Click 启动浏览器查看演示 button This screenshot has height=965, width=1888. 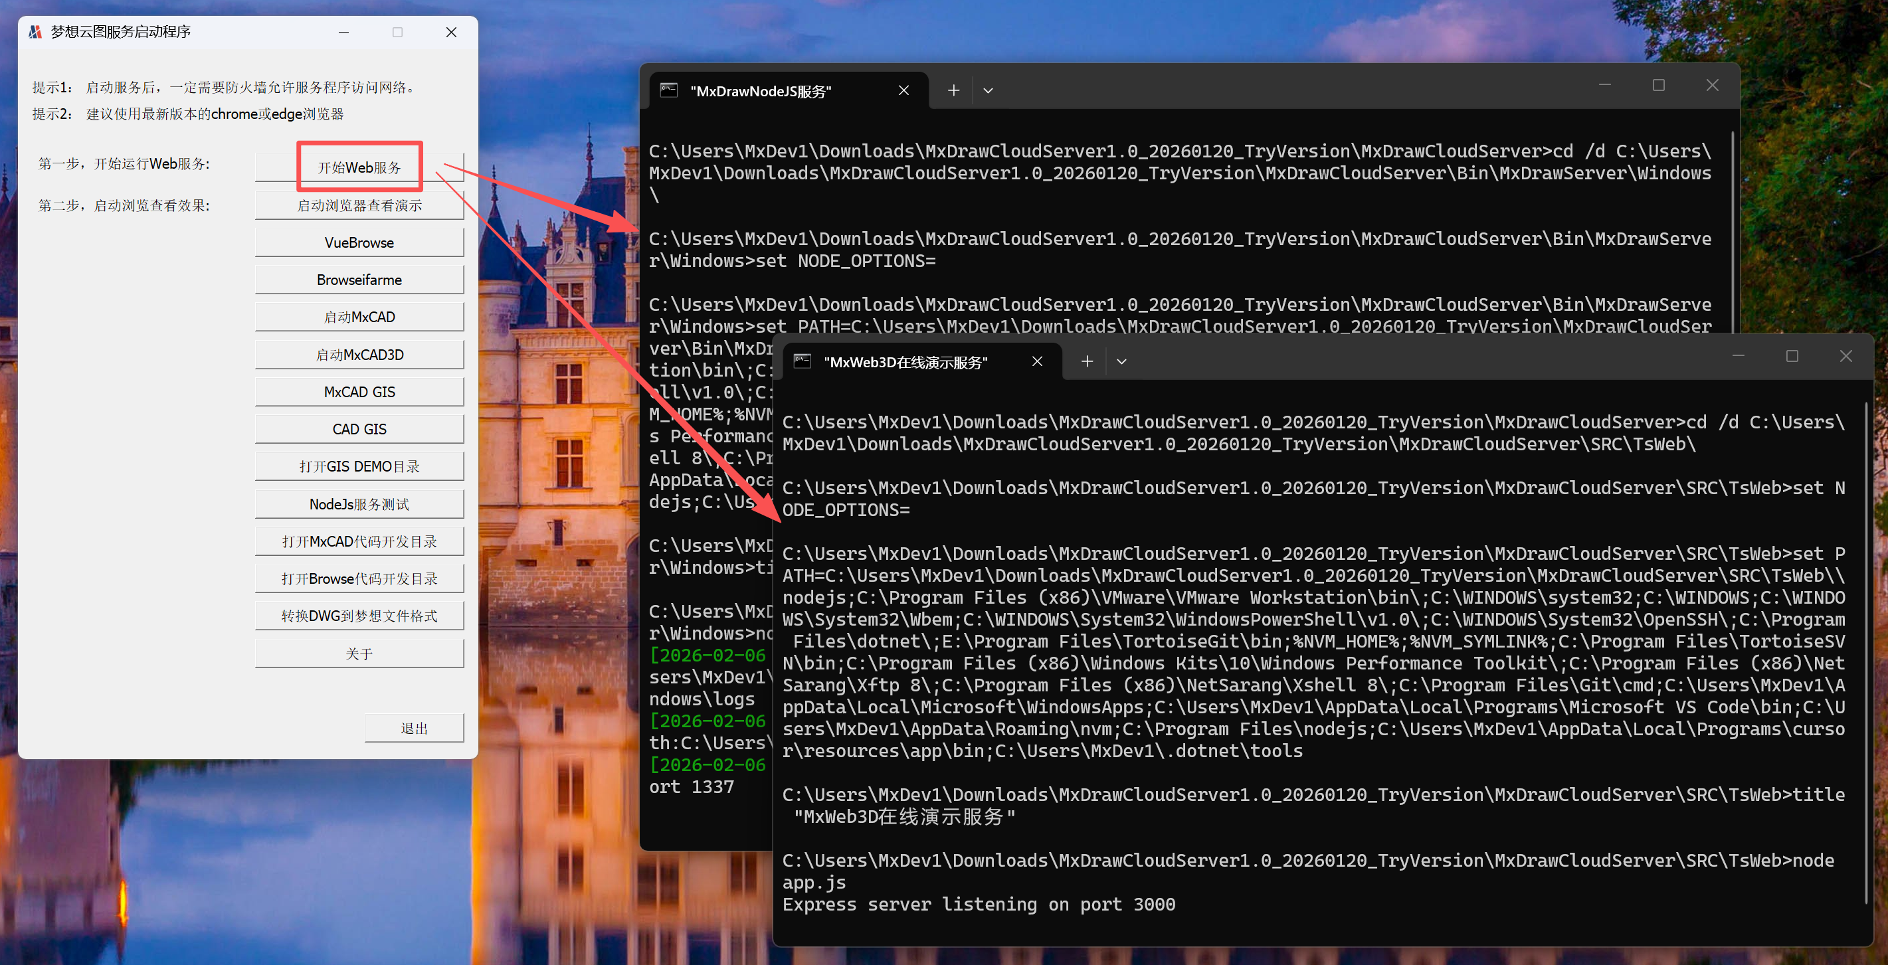(x=359, y=205)
